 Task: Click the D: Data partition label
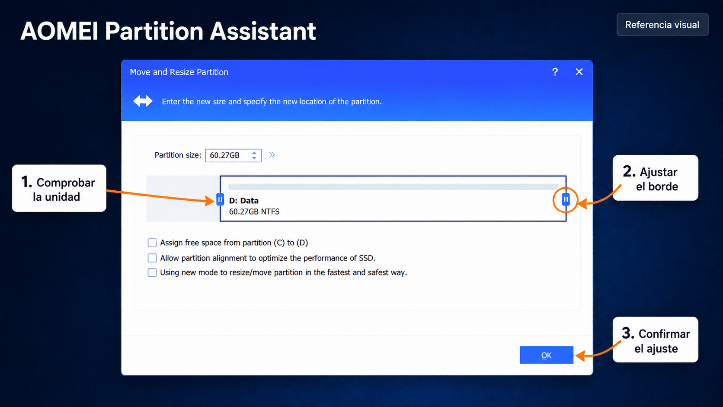[244, 201]
